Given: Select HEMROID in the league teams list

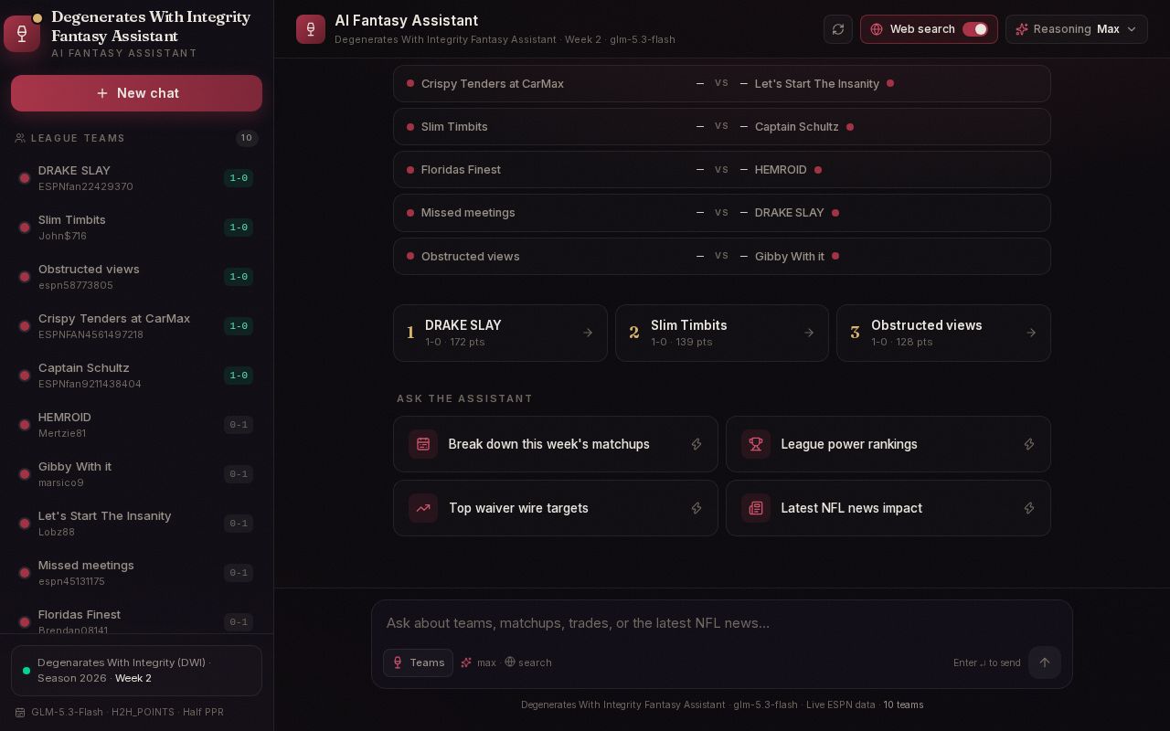Looking at the screenshot, I should pos(136,425).
